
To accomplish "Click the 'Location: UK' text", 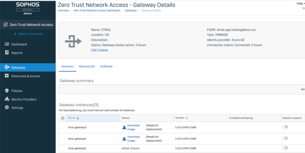I will point(100,35).
